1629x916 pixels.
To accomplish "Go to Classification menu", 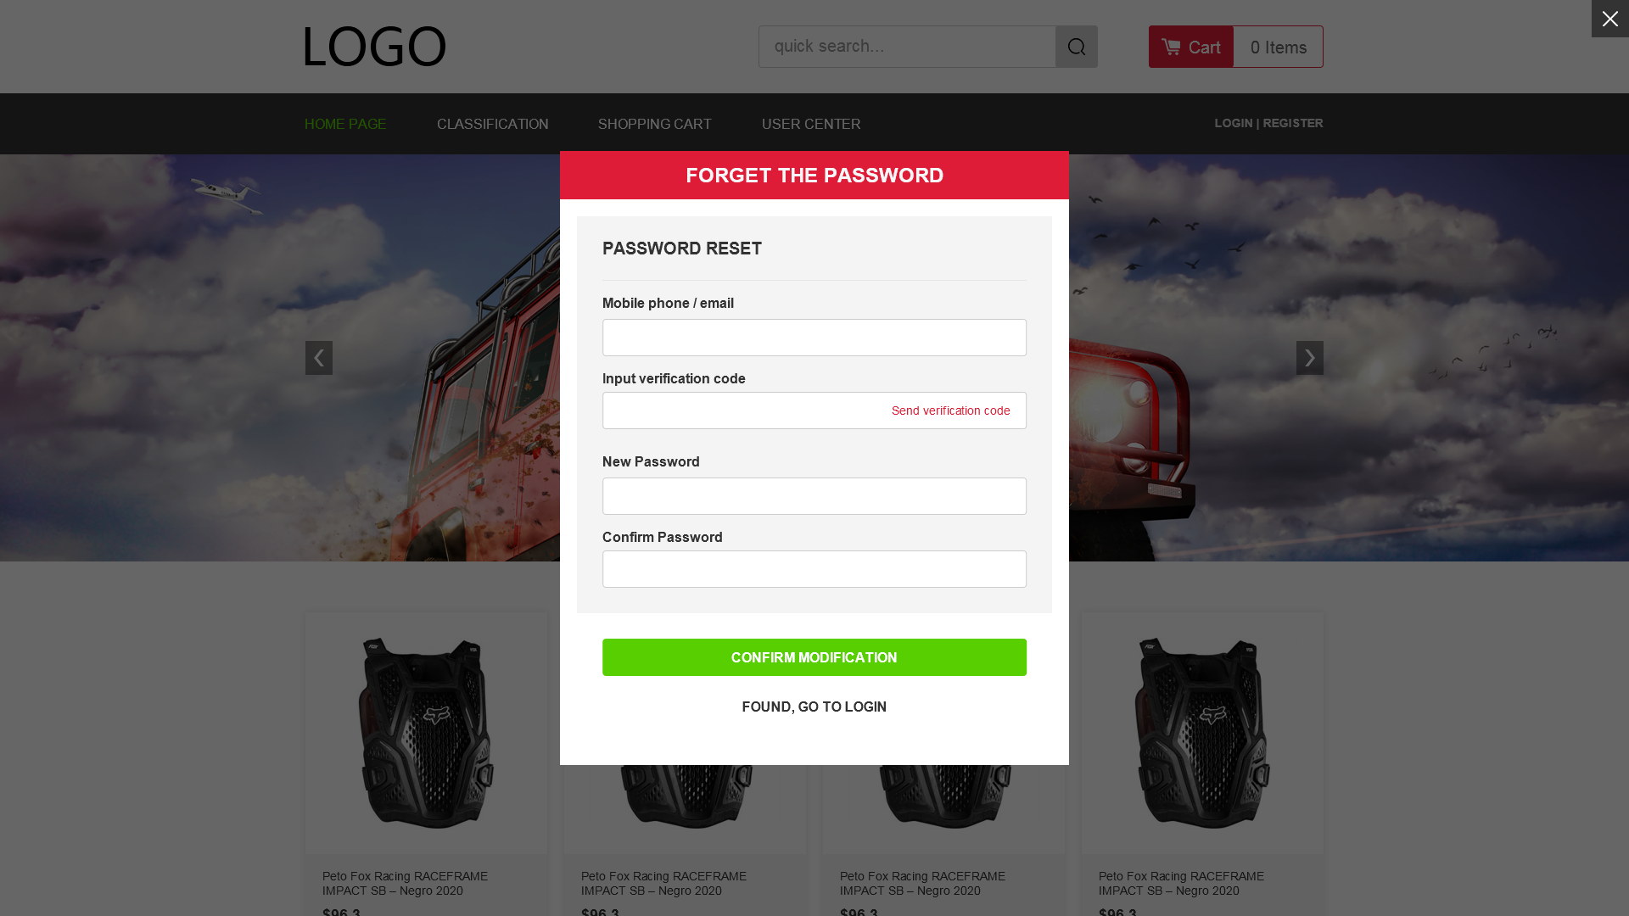I will tap(492, 124).
